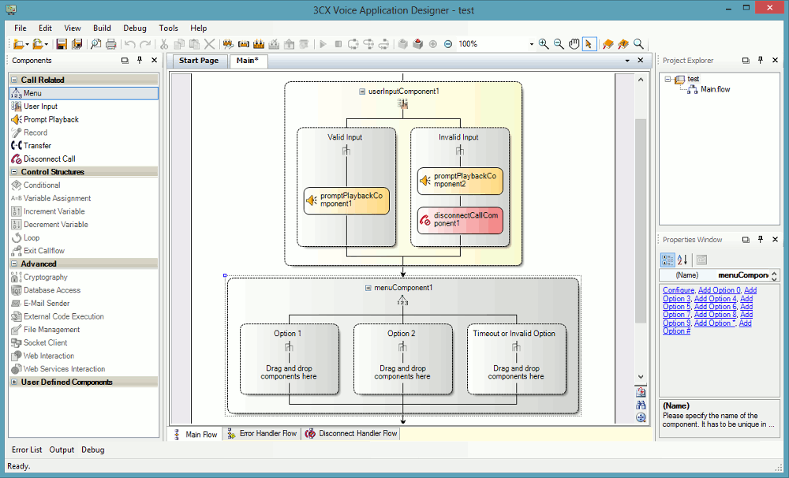The height and width of the screenshot is (478, 789).
Task: Click the binoculars icon below the scrollbar
Action: click(641, 405)
